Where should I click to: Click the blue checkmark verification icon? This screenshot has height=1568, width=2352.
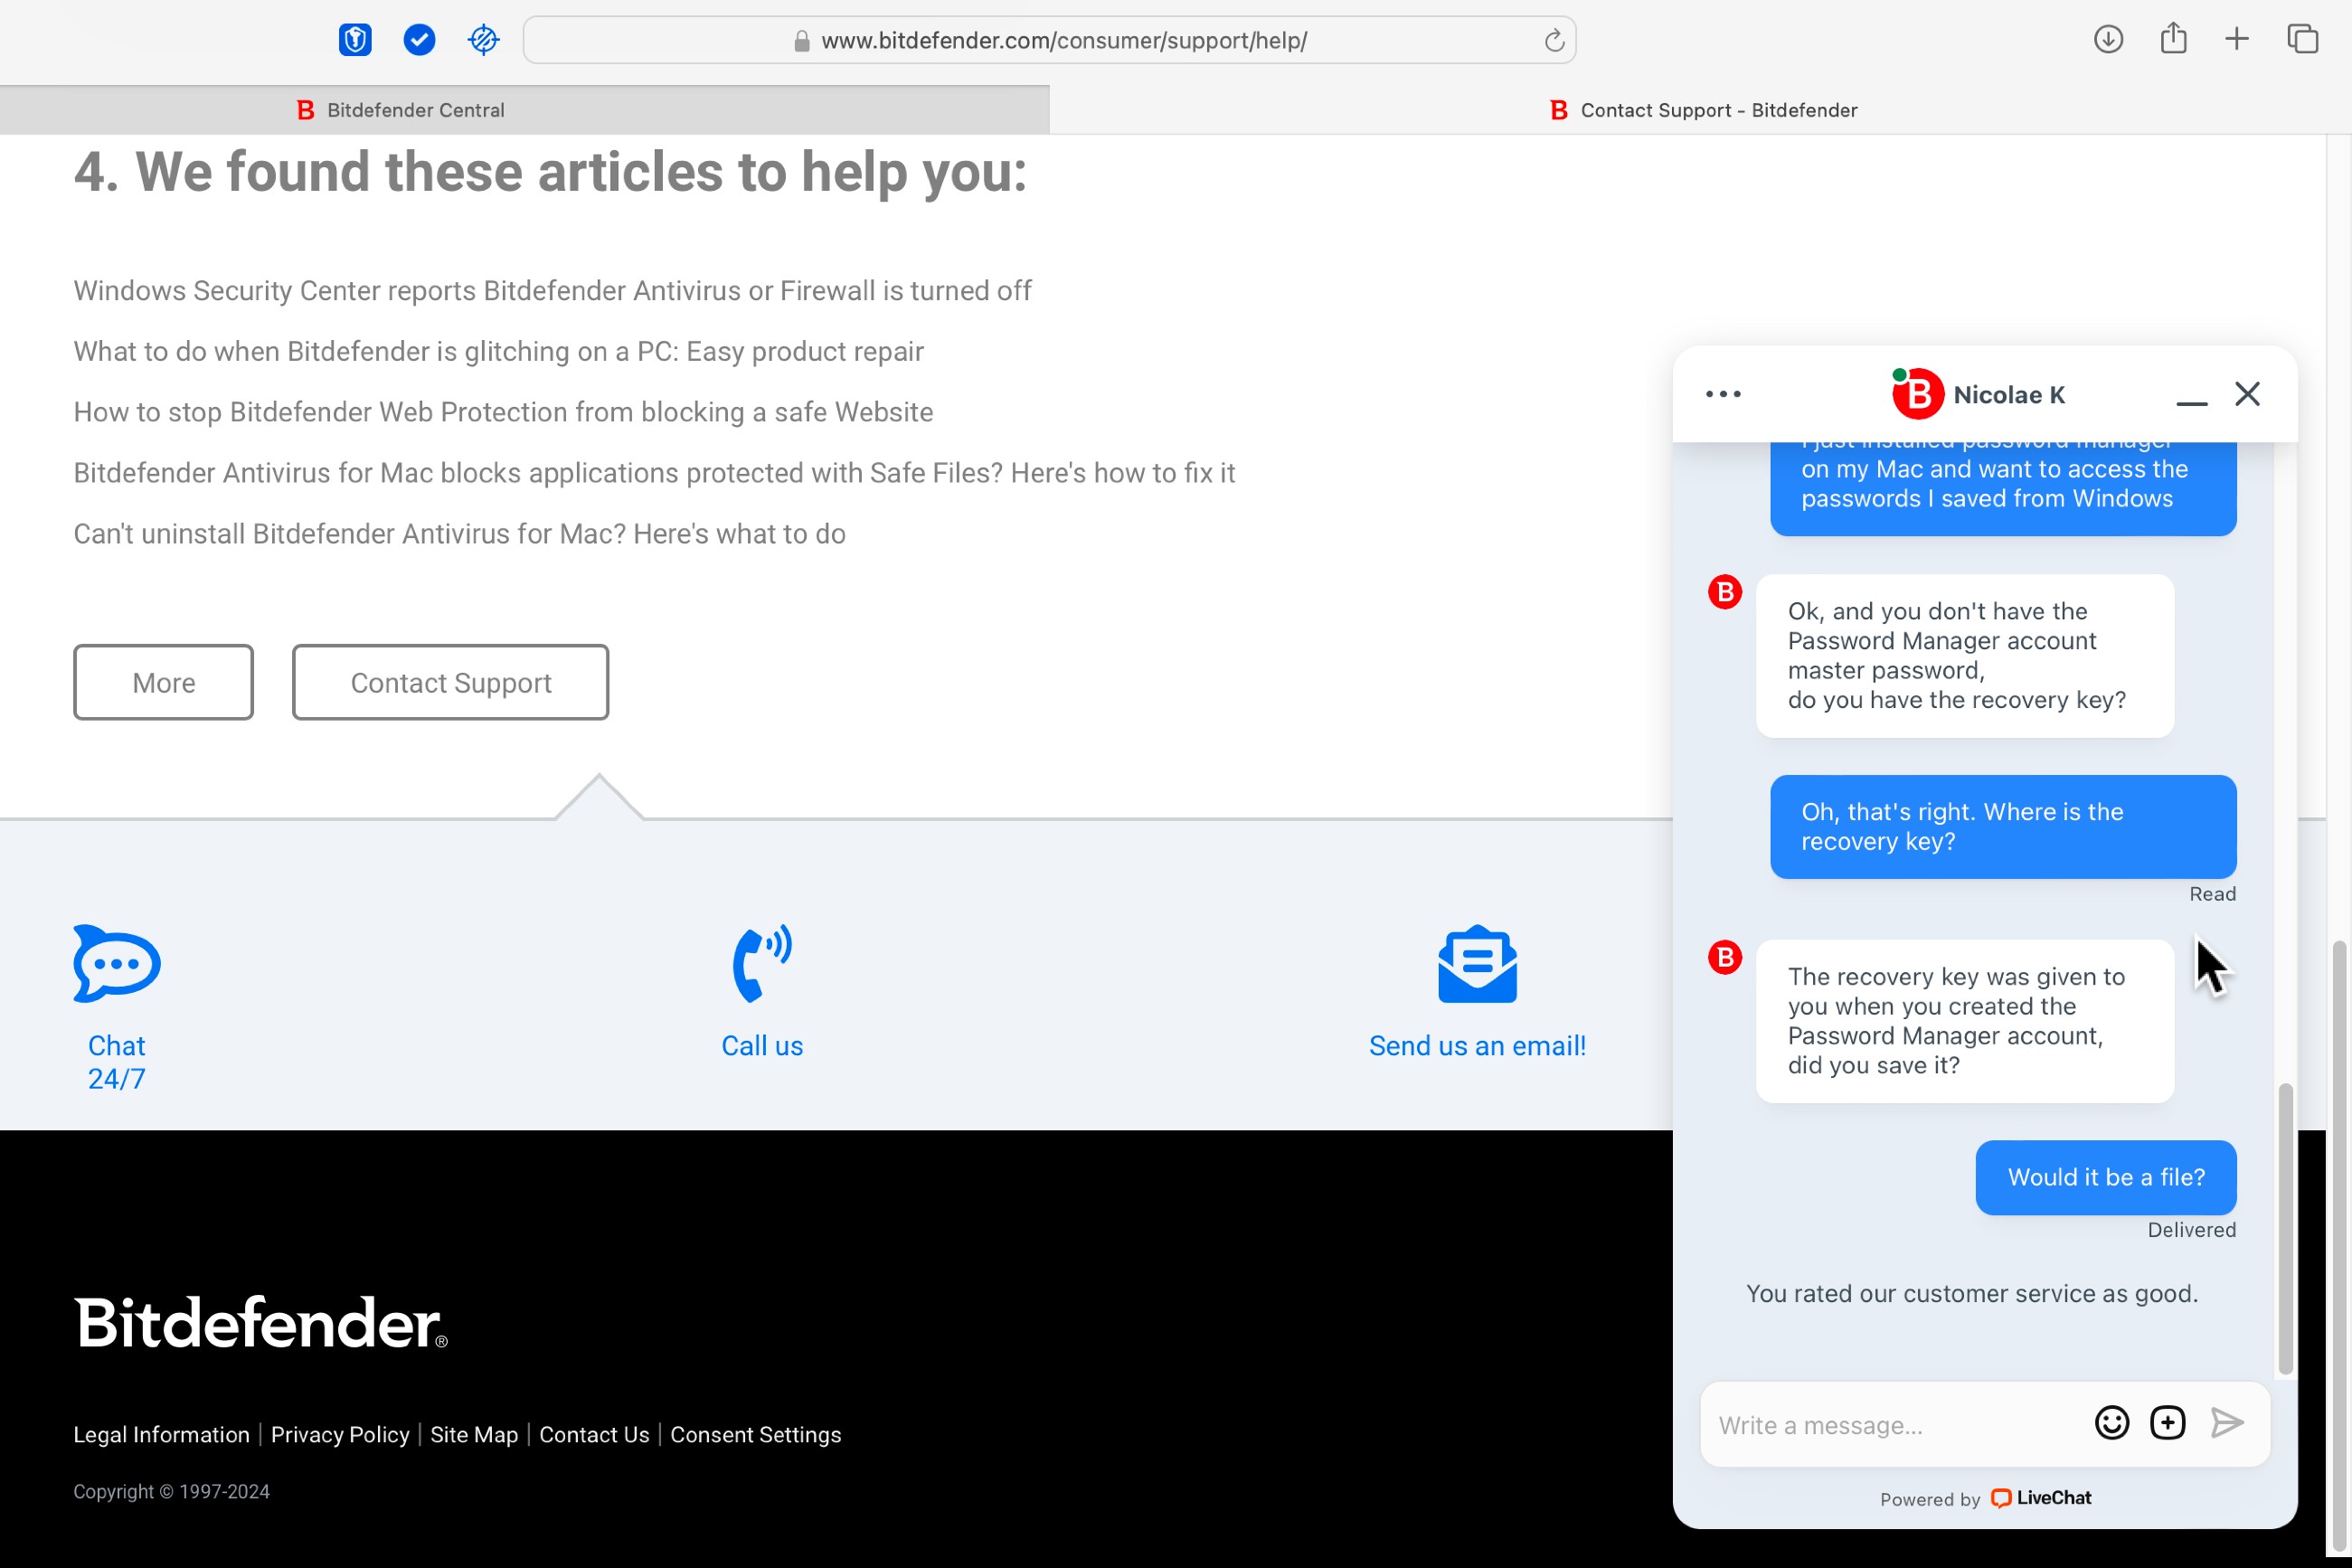click(x=420, y=41)
